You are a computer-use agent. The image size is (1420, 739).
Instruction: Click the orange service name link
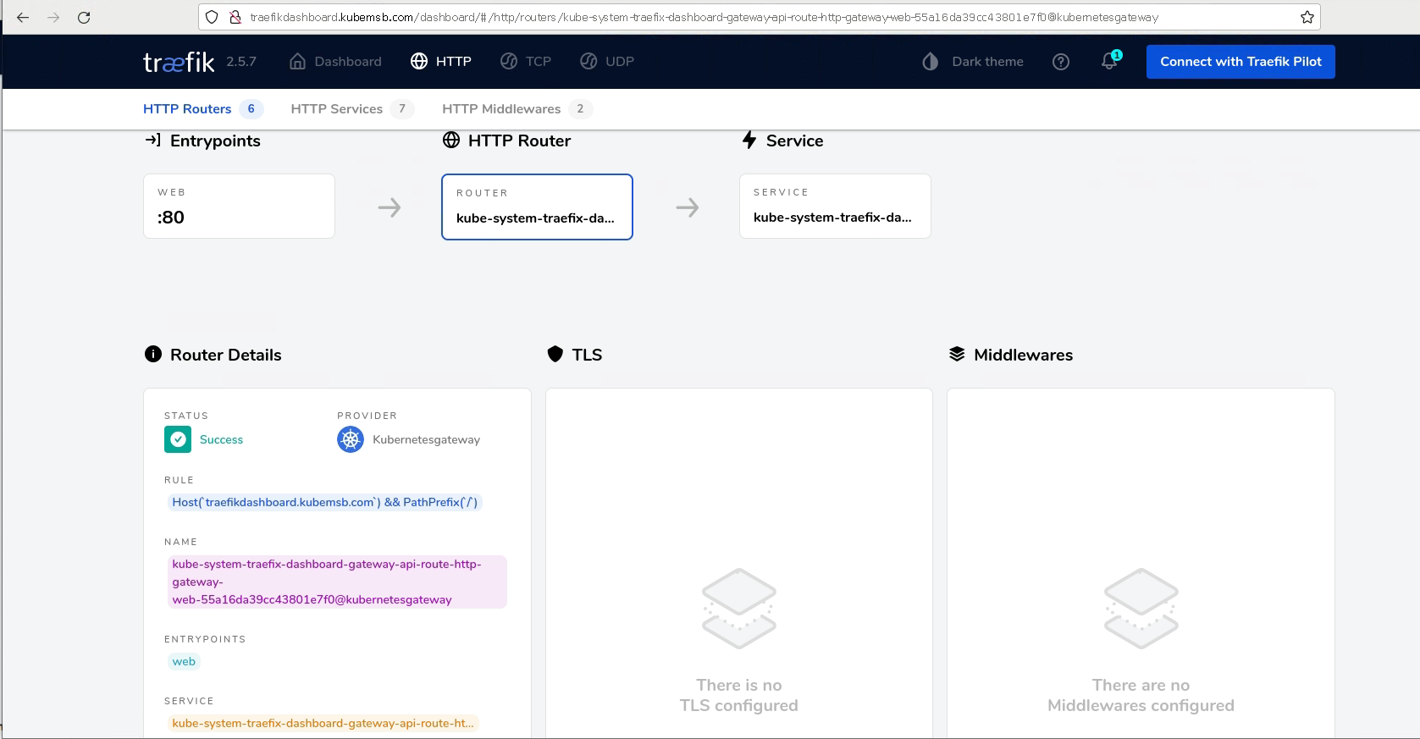[323, 723]
